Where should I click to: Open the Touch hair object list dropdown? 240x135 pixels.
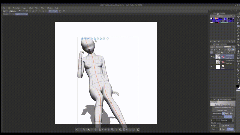(x=233, y=120)
